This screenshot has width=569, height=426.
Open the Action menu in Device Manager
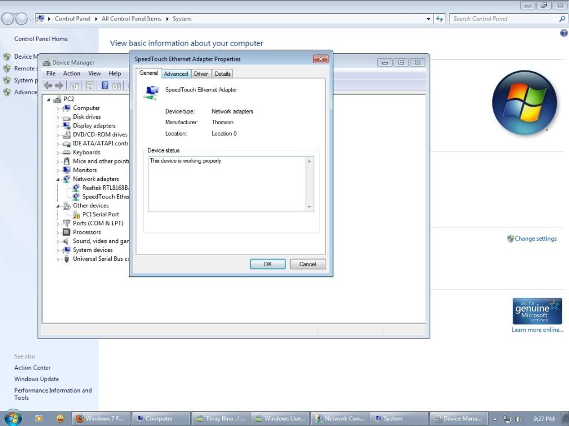(72, 74)
